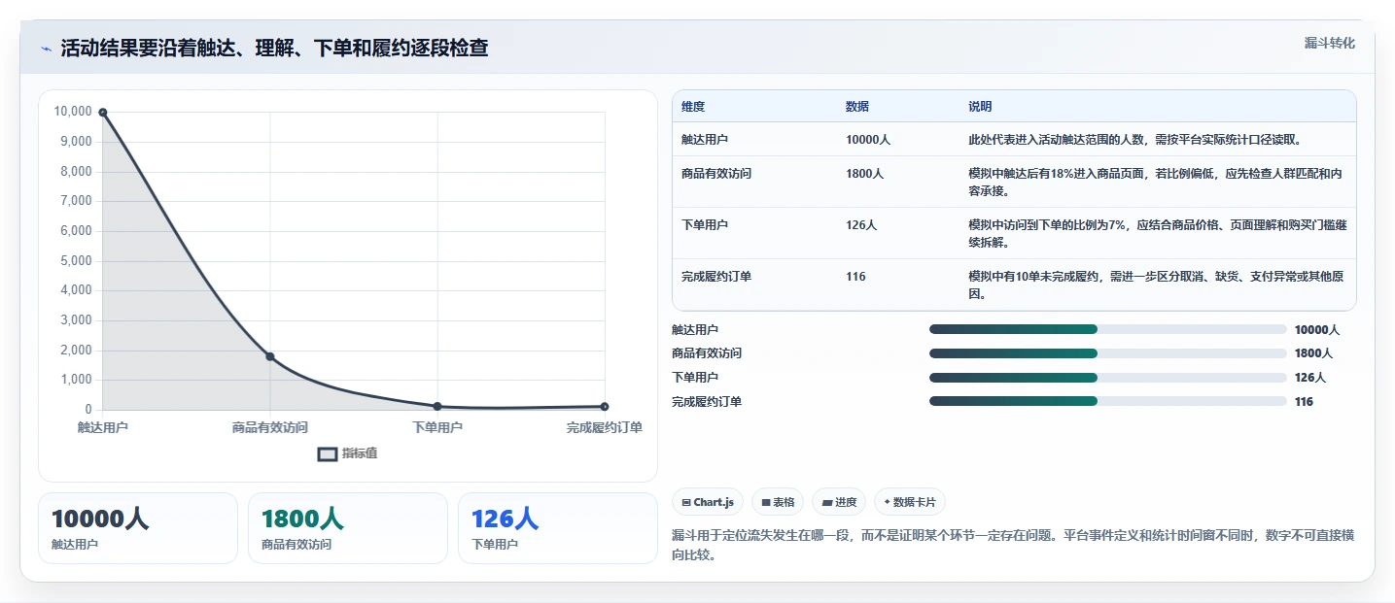Viewport: 1395px width, 603px height.
Task: Select the 触达用户 data point on chart
Action: 103,113
